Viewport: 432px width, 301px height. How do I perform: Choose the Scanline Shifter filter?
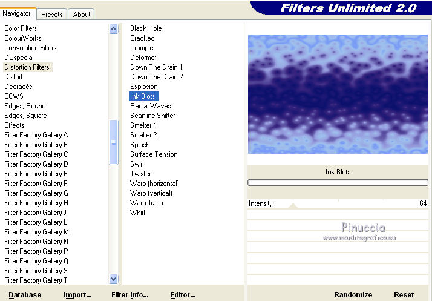152,116
